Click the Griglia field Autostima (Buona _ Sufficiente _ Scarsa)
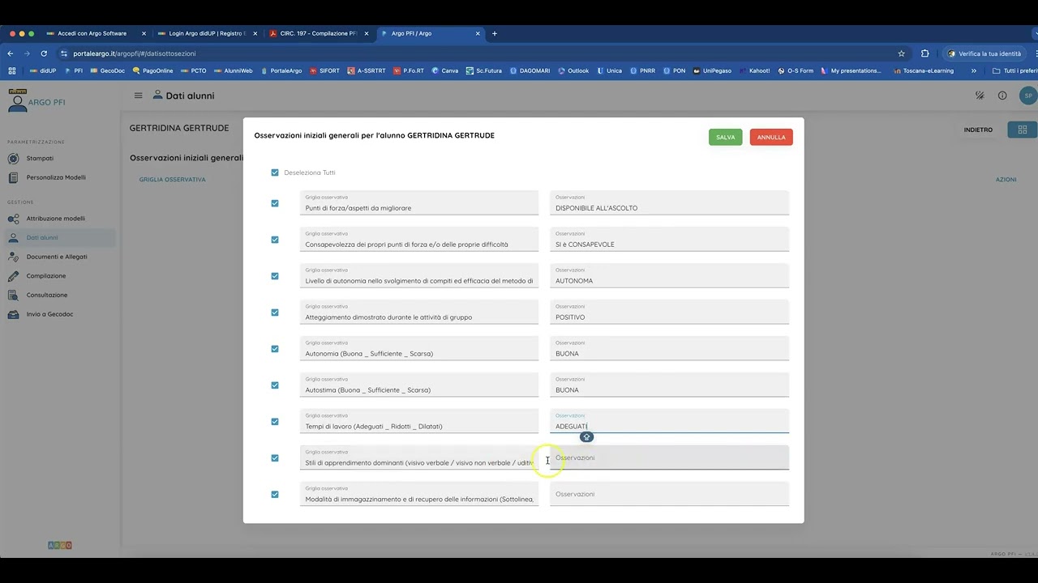Viewport: 1038px width, 583px height. [418, 385]
